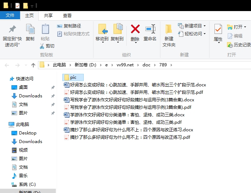Expand chevron after 此电脑 in address bar
Image resolution: width=251 pixels, height=193 pixels.
click(x=70, y=65)
